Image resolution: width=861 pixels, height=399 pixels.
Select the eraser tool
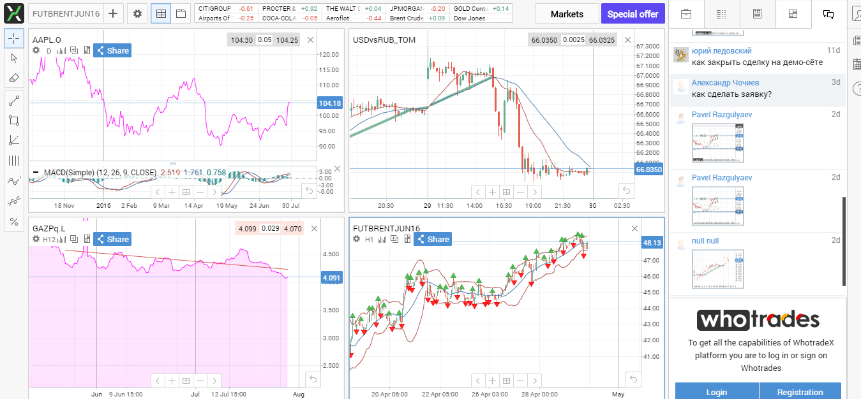(14, 78)
